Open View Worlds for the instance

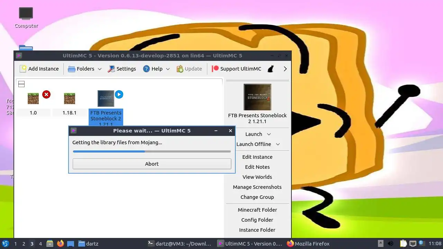257,177
